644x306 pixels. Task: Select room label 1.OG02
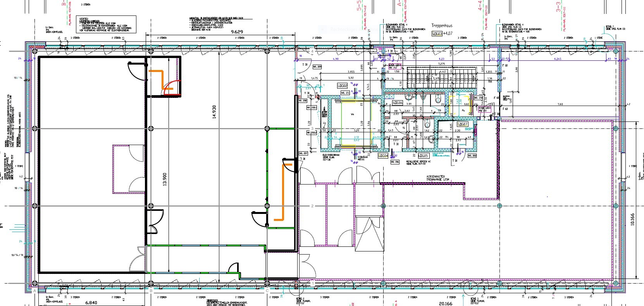[x=342, y=86]
